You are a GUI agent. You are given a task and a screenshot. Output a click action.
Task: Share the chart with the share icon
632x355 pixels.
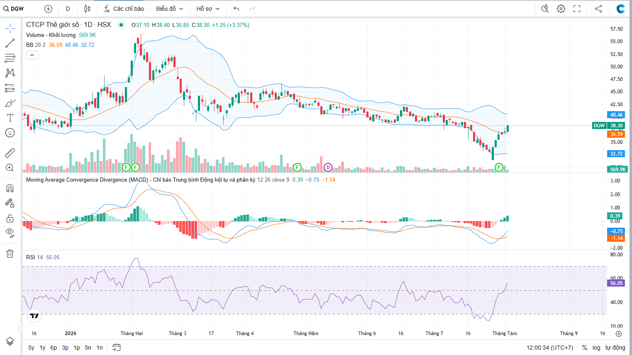click(598, 9)
